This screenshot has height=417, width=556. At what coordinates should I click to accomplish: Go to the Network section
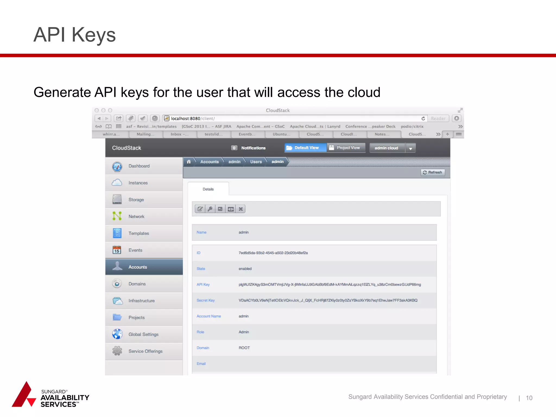[x=144, y=216]
